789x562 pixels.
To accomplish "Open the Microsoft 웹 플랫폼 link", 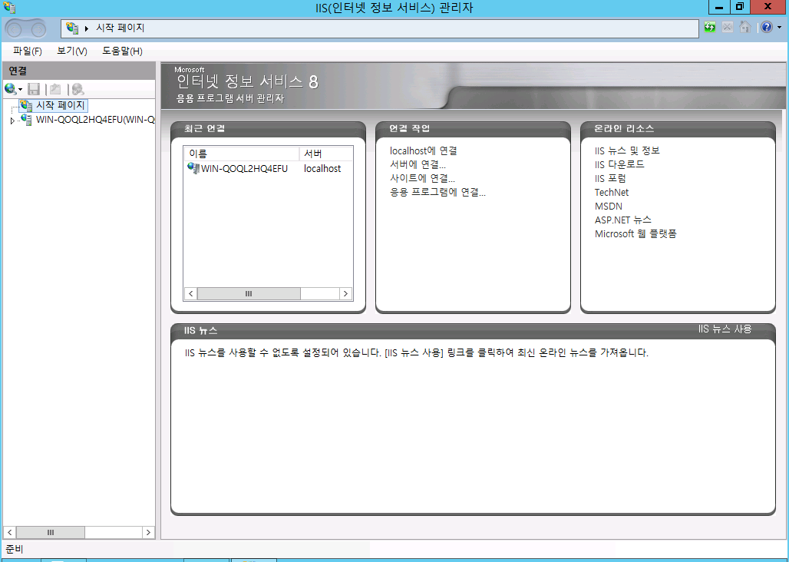I will (x=635, y=234).
